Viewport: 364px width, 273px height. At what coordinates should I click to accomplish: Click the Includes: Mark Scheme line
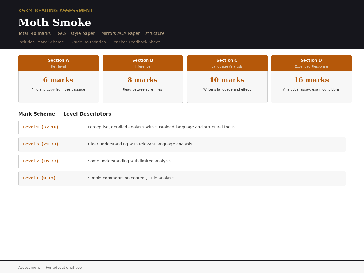pos(89,42)
